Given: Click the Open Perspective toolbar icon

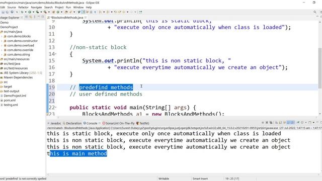Looking at the screenshot, I should 140,12.
